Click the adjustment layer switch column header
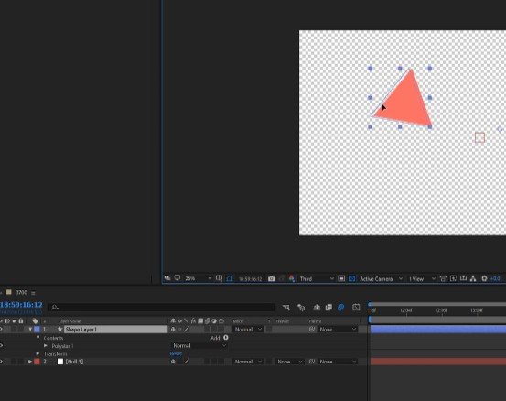 pyautogui.click(x=214, y=321)
